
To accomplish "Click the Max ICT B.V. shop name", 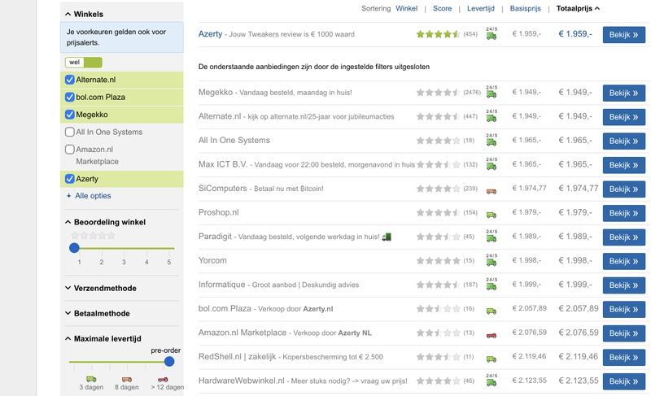I will [x=222, y=164].
